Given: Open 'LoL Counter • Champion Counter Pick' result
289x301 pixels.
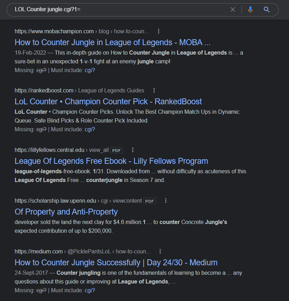Looking at the screenshot, I should tap(108, 101).
